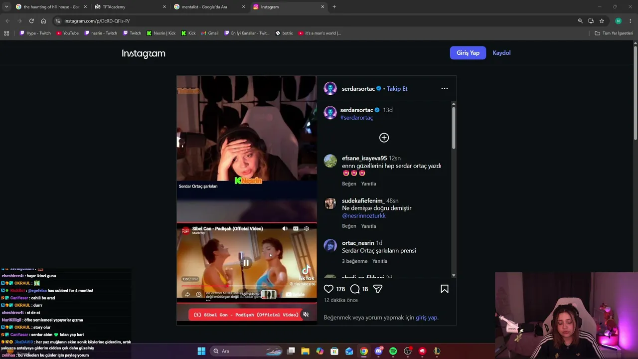The height and width of the screenshot is (359, 638).
Task: Click the Kaydol sign-up link
Action: tap(501, 53)
